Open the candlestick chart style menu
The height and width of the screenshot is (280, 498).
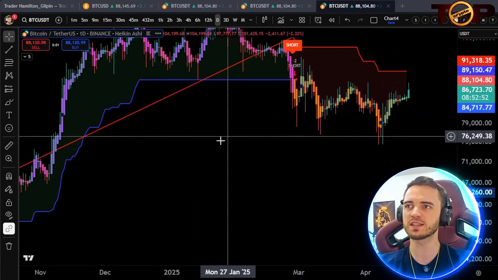265,20
